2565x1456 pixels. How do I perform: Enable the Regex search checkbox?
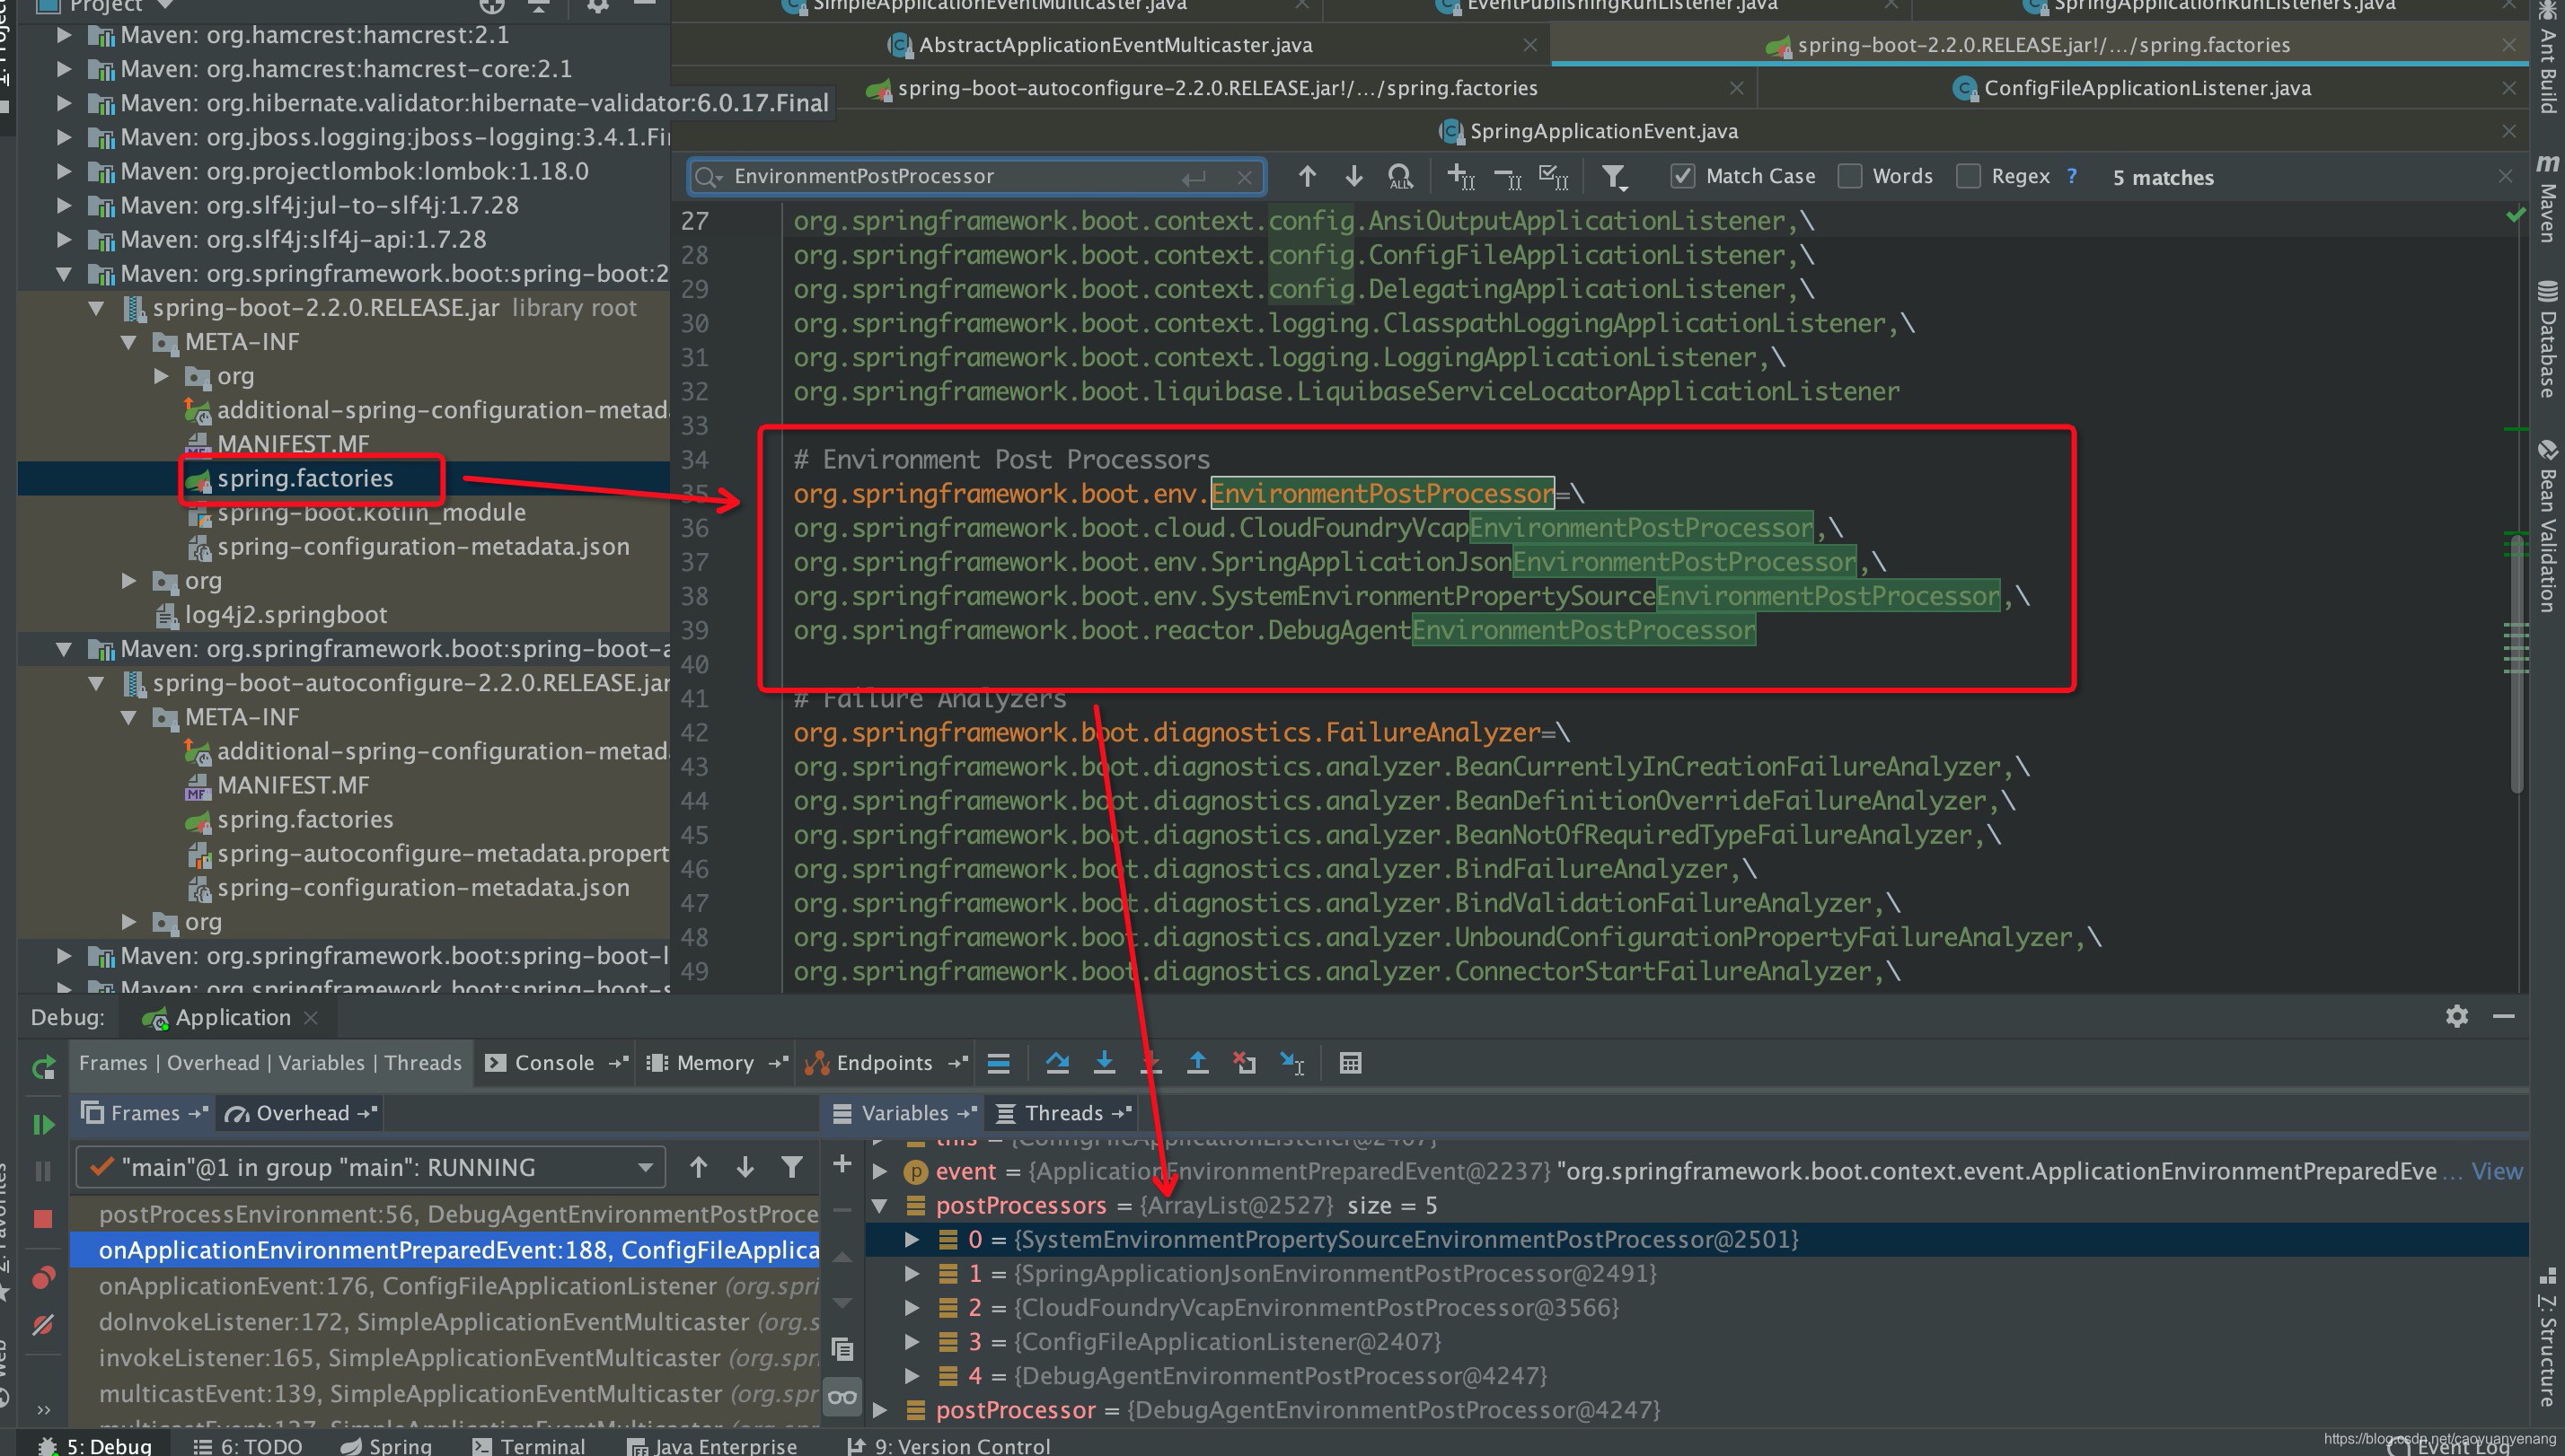coord(1968,177)
